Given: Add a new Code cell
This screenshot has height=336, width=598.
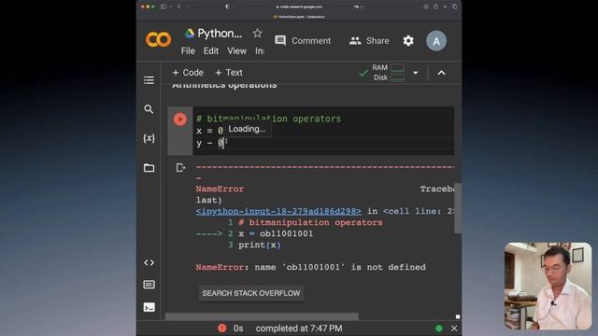Looking at the screenshot, I should [188, 73].
